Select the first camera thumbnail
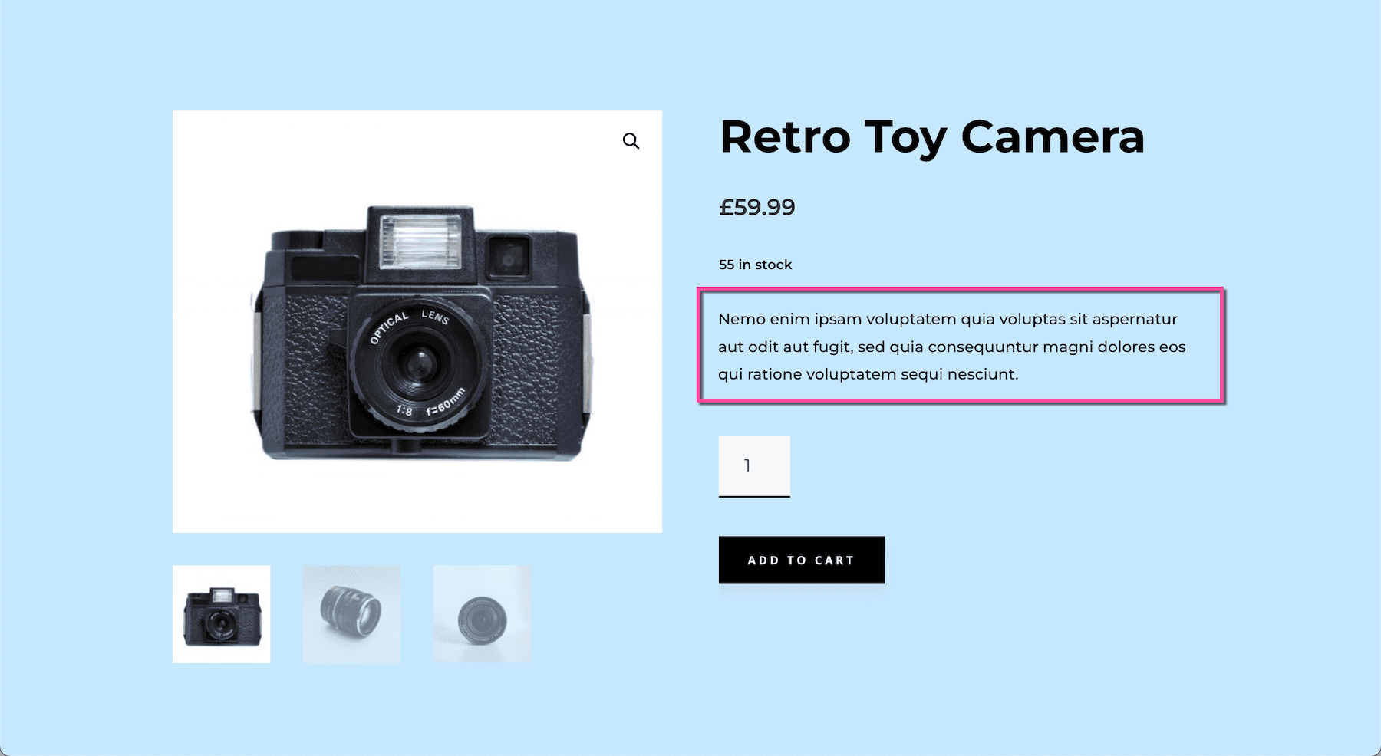Screen dimensions: 1381x756 (222, 613)
